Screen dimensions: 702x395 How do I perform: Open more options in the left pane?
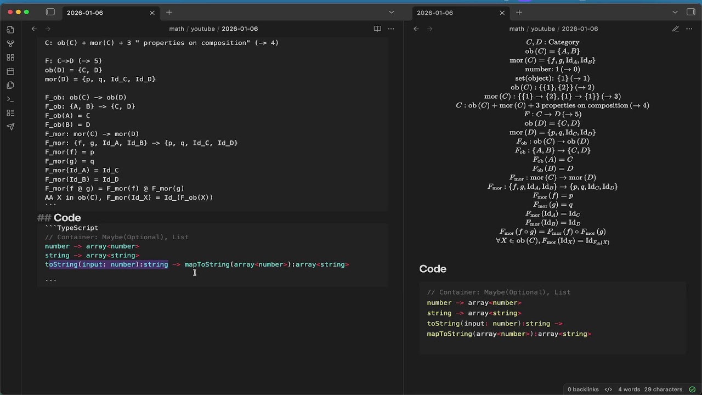pos(391,29)
